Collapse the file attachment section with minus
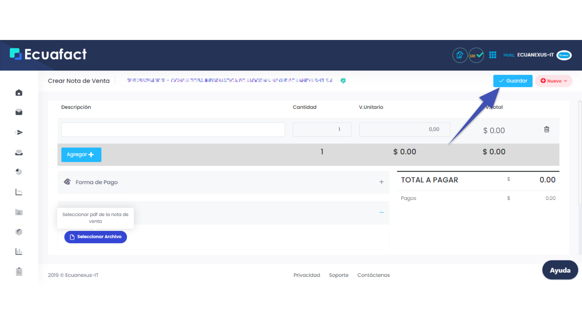The height and width of the screenshot is (327, 582). click(x=381, y=213)
